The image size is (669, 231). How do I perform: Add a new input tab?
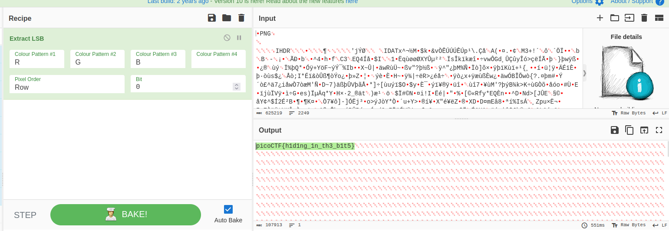pos(600,18)
